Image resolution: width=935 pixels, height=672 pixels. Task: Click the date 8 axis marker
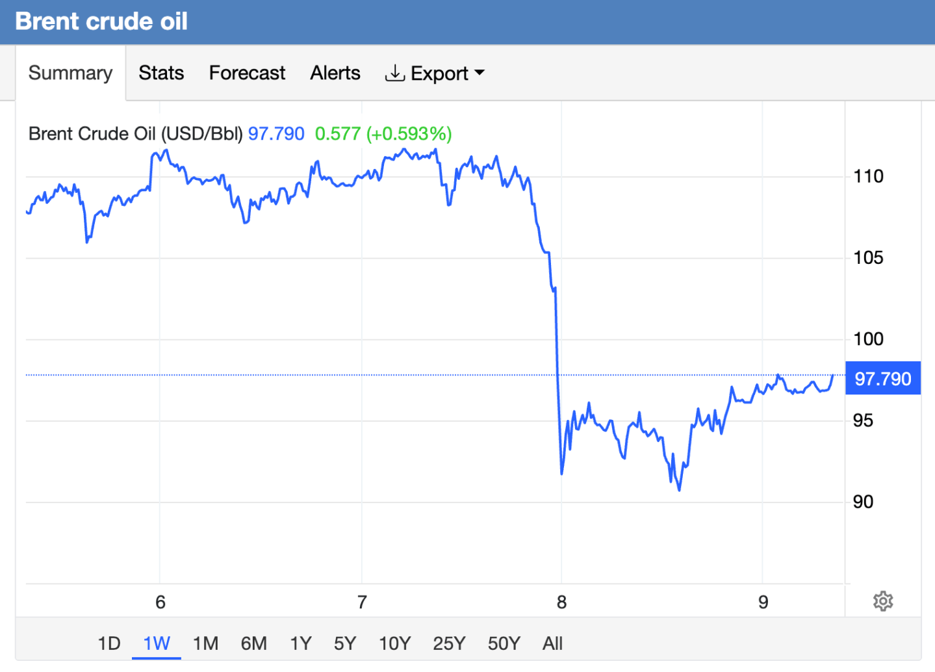pyautogui.click(x=561, y=602)
